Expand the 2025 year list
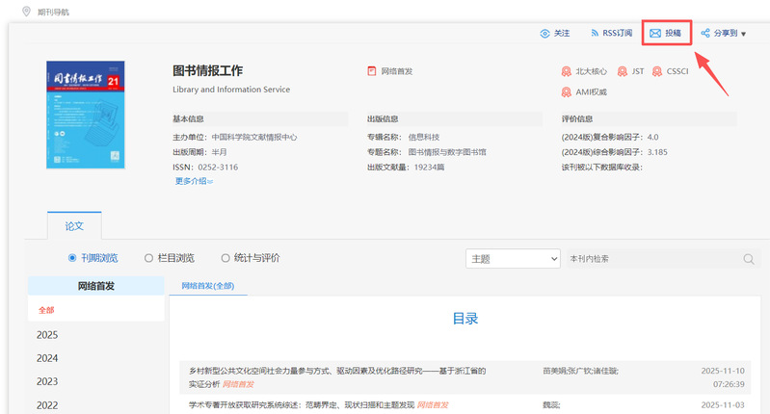 [48, 335]
